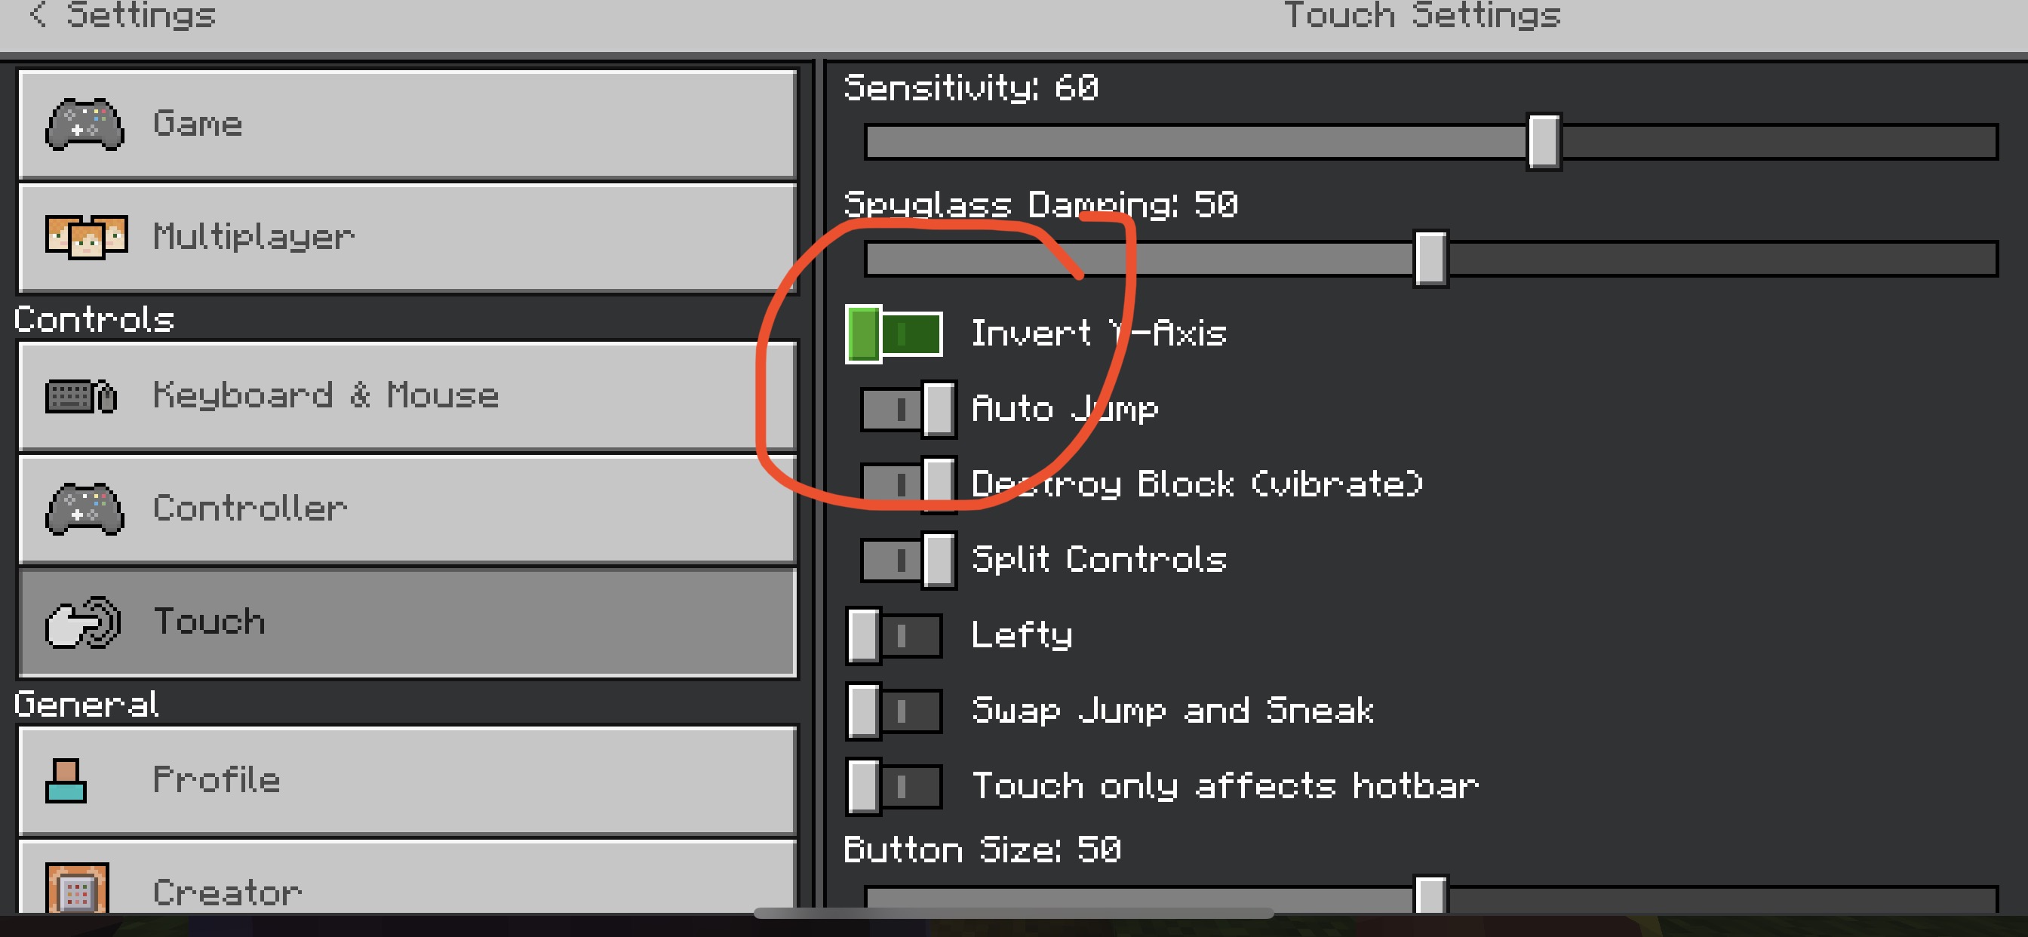
Task: Go back using the Settings arrow
Action: coord(38,14)
